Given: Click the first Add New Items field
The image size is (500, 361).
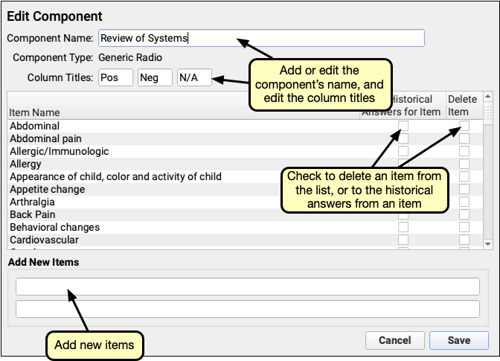Looking at the screenshot, I should coord(247,287).
